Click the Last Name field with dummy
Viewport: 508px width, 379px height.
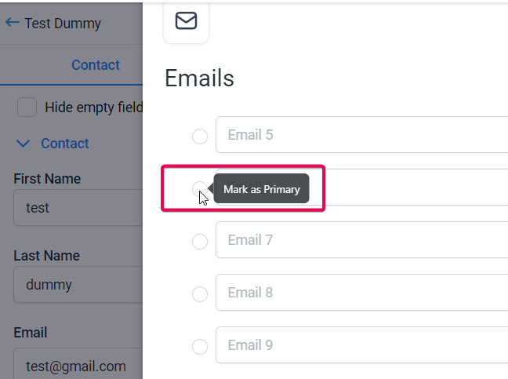coord(78,284)
